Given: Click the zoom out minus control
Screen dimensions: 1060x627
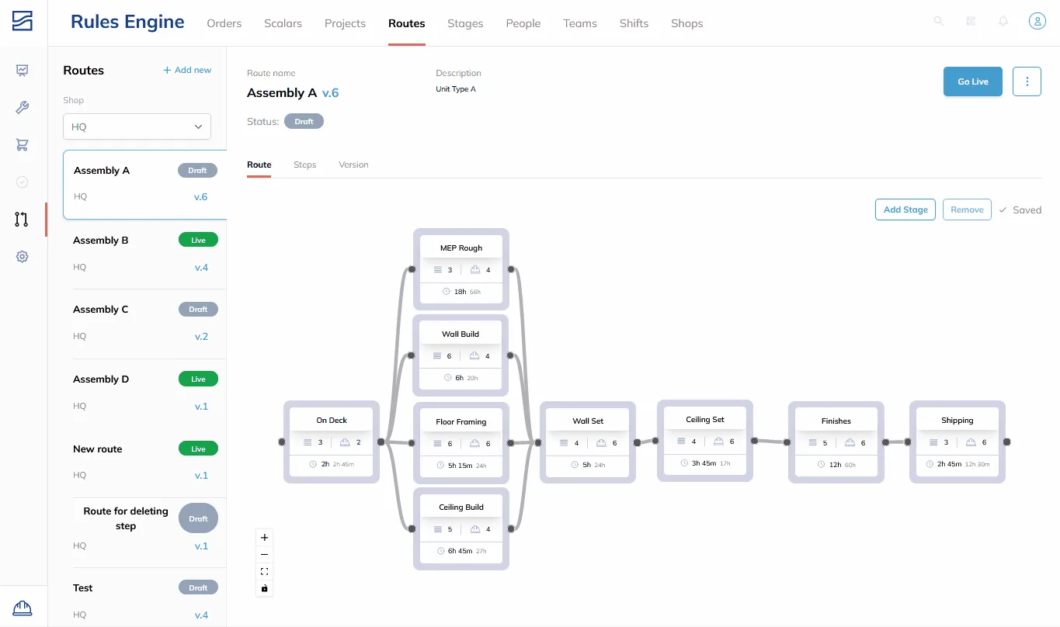Looking at the screenshot, I should pos(265,555).
